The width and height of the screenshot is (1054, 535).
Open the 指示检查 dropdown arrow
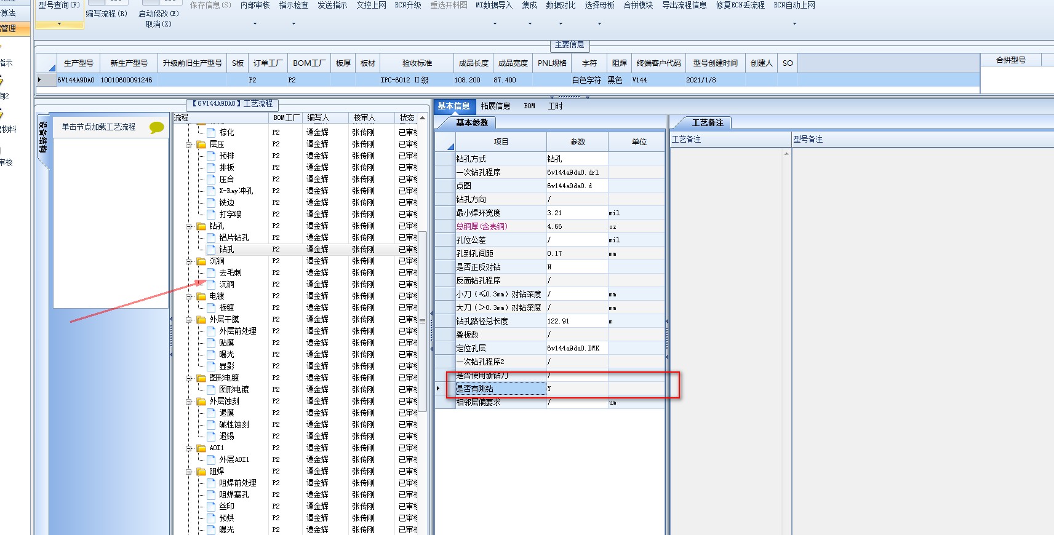click(293, 24)
